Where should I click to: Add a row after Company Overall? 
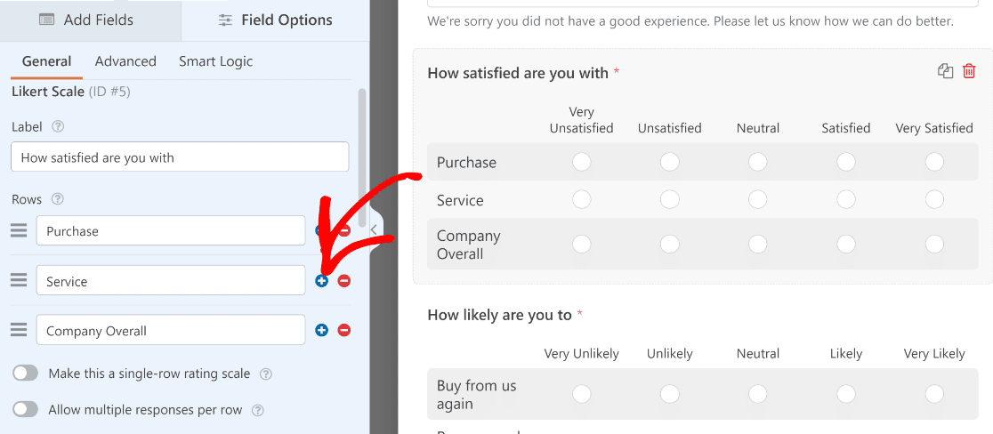(x=322, y=330)
